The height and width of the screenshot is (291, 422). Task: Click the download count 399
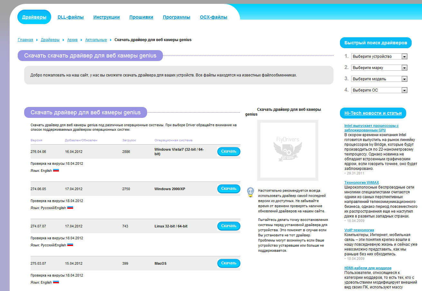pyautogui.click(x=125, y=263)
